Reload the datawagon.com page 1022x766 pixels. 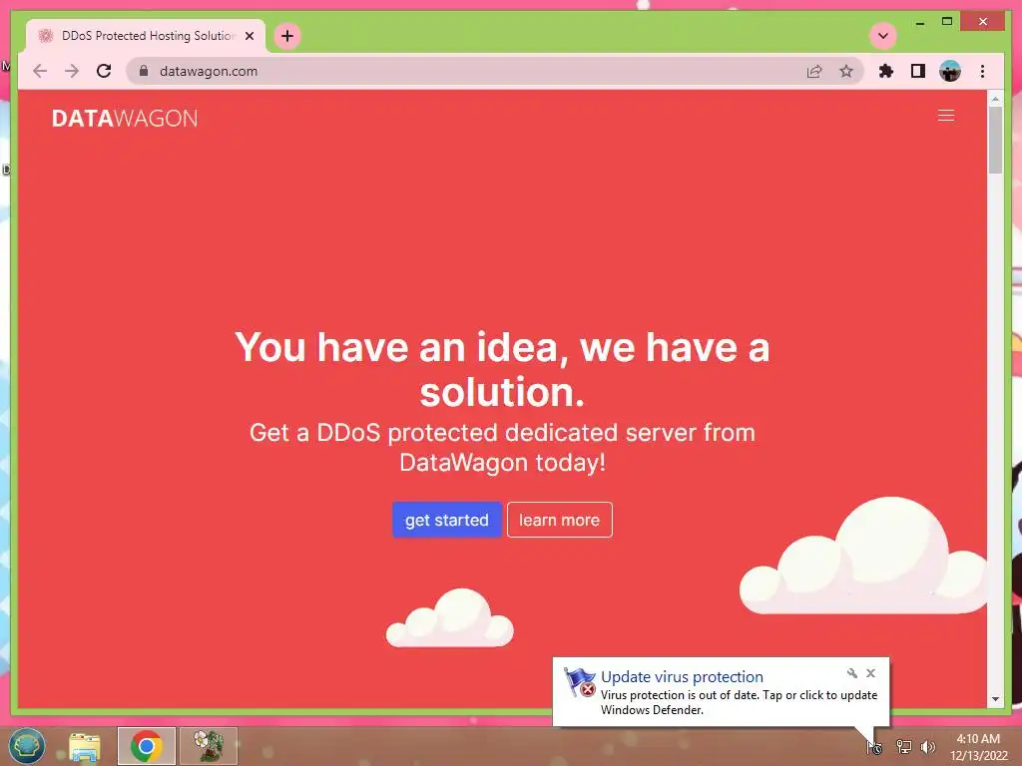[x=104, y=71]
